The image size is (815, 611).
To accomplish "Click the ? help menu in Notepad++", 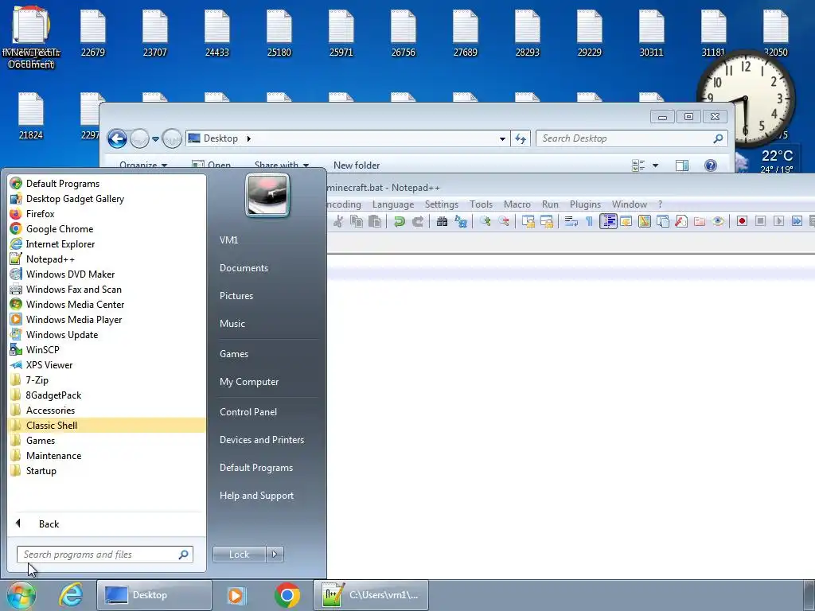I will coord(660,204).
